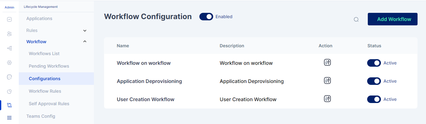This screenshot has height=124, width=426.
Task: Expand the Rules section chevron
Action: pyautogui.click(x=85, y=31)
